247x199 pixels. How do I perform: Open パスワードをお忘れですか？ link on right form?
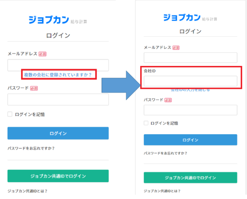(165, 153)
